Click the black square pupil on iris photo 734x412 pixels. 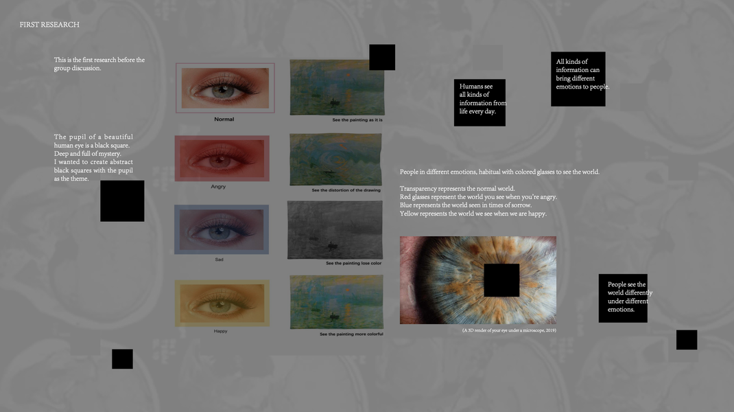(x=501, y=280)
